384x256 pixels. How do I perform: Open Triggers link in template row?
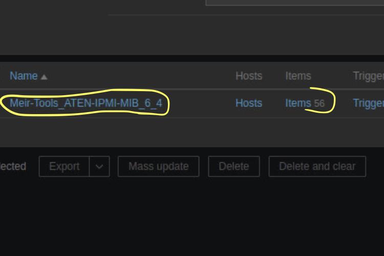368,103
